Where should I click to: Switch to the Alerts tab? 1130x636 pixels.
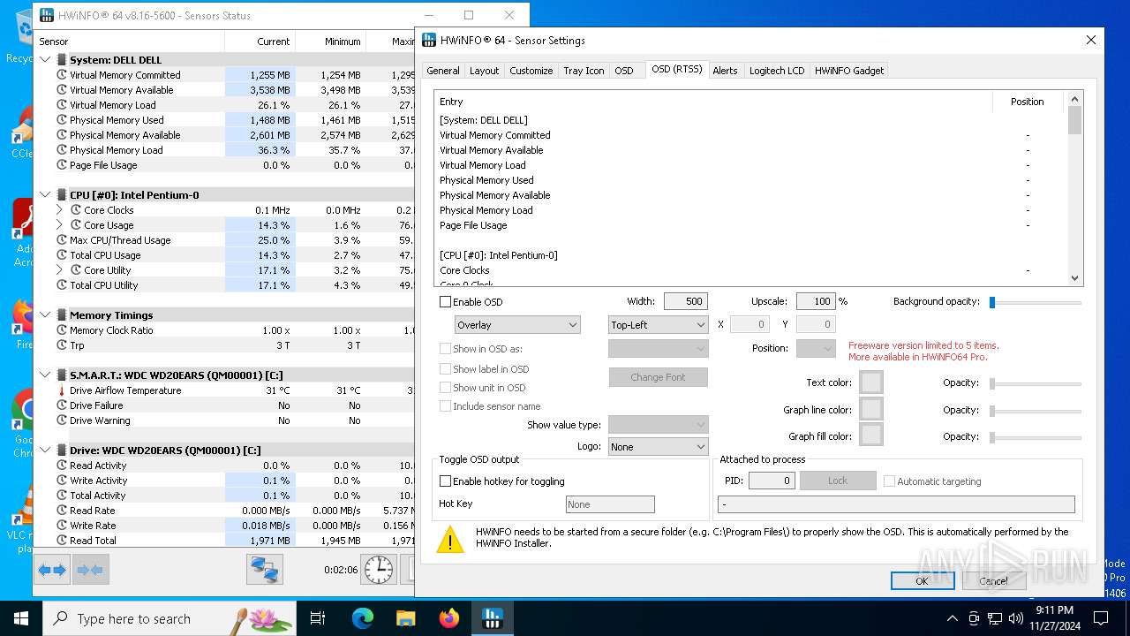click(x=725, y=71)
